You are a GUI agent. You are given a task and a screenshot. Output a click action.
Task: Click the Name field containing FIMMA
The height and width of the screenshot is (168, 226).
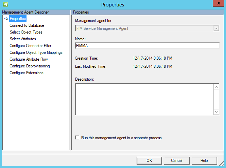click(x=147, y=46)
